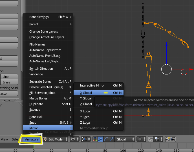The image size is (194, 152).
Task: Open the viewport shading wireframe selector
Action: 75,139
